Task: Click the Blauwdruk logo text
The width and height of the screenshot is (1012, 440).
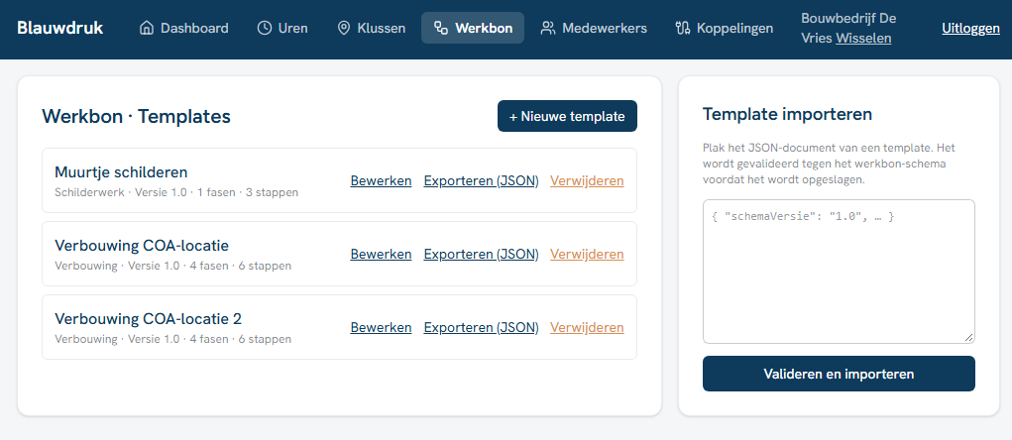Action: [60, 28]
